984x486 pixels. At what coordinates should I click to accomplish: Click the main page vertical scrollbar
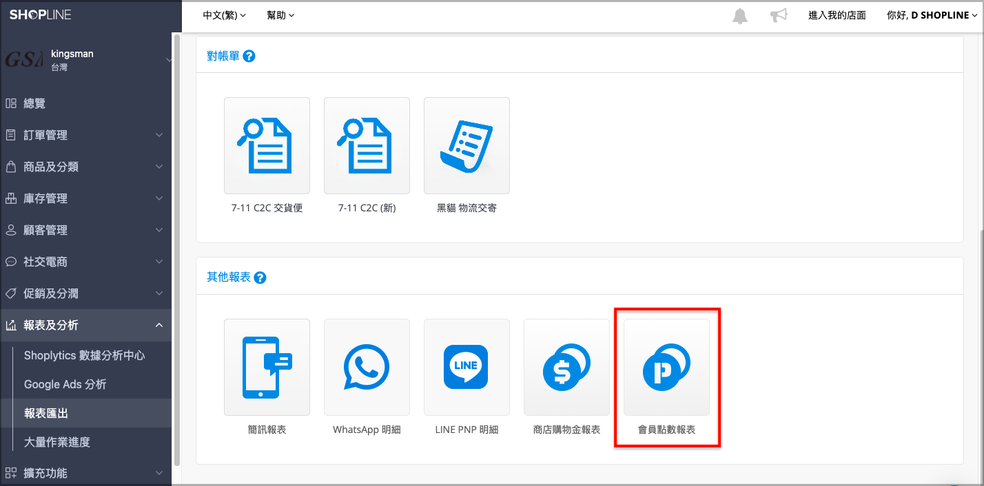tap(981, 358)
